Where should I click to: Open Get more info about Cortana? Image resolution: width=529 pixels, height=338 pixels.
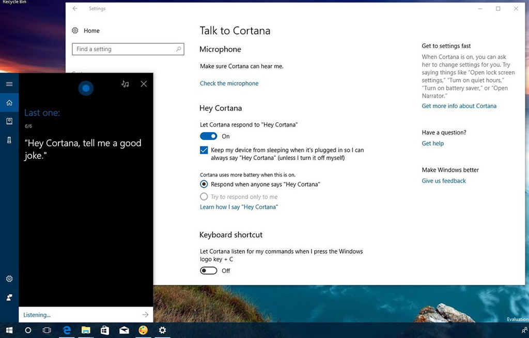(x=459, y=106)
